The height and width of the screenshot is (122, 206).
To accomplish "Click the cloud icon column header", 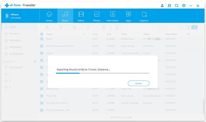I will [x=84, y=34].
